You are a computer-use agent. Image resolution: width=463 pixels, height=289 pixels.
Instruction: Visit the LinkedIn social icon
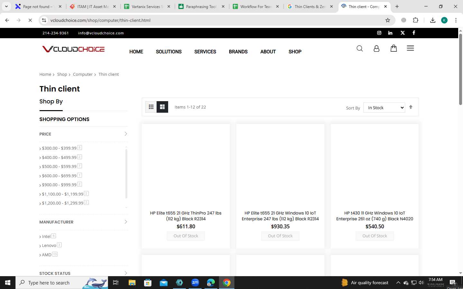click(x=390, y=33)
